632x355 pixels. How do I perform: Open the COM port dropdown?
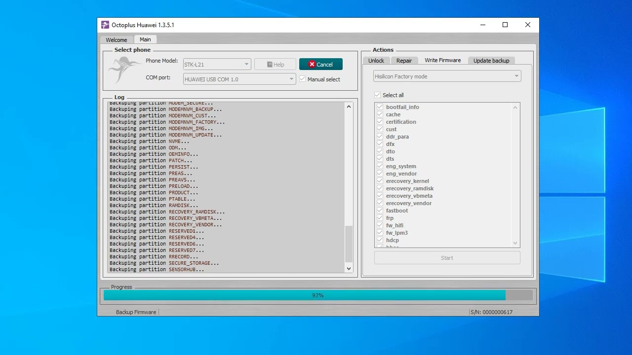[239, 79]
